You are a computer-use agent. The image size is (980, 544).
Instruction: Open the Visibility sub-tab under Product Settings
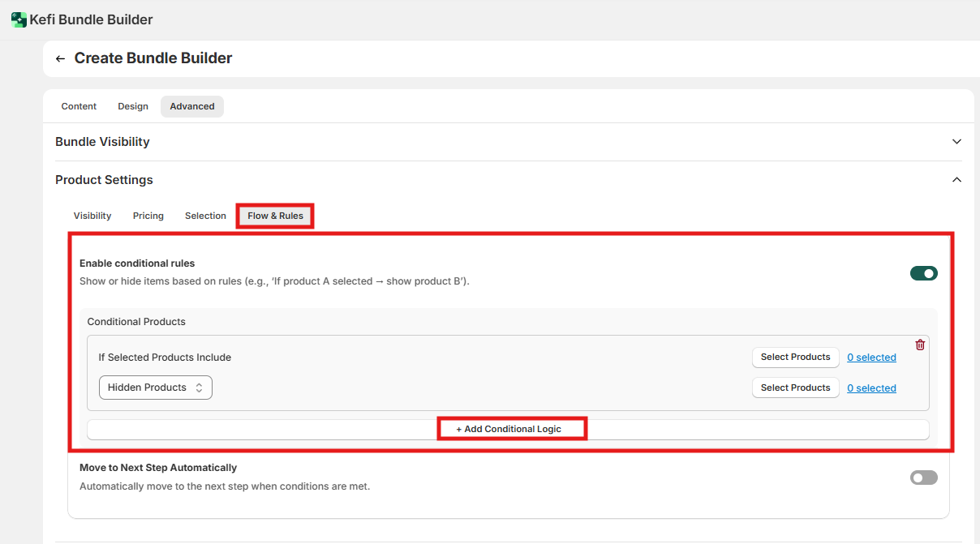click(92, 216)
